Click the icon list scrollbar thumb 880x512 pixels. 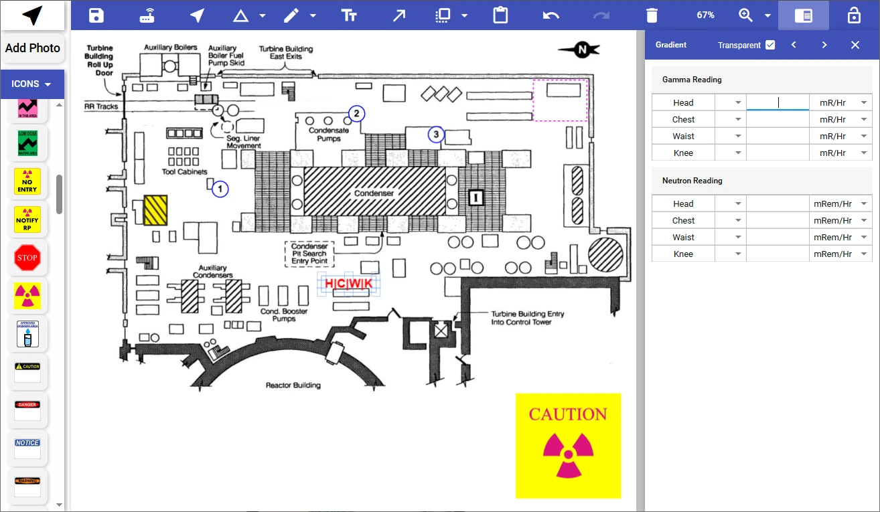point(59,194)
